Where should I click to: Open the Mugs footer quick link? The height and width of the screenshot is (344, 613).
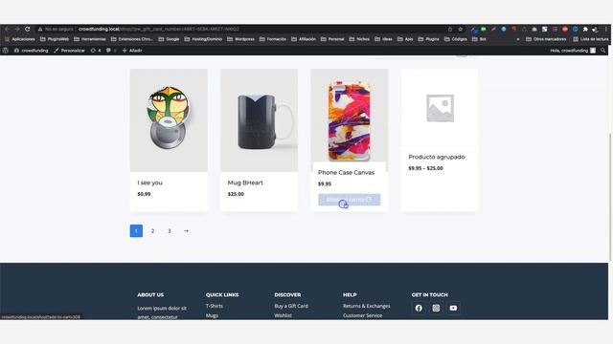tap(212, 315)
